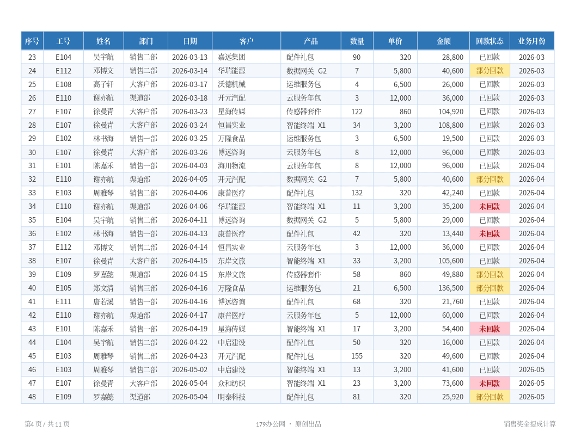Select the '工号' column header
Screen dimensions: 575x444
tap(64, 41)
